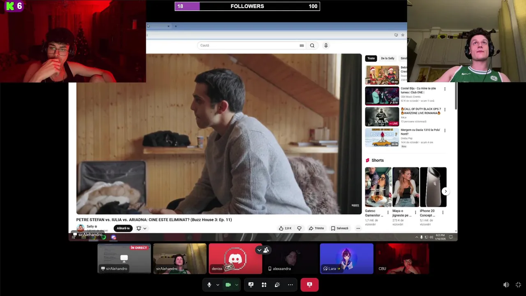Open microphone options dropdown arrow
Viewport: 526px width, 296px height.
tap(218, 284)
